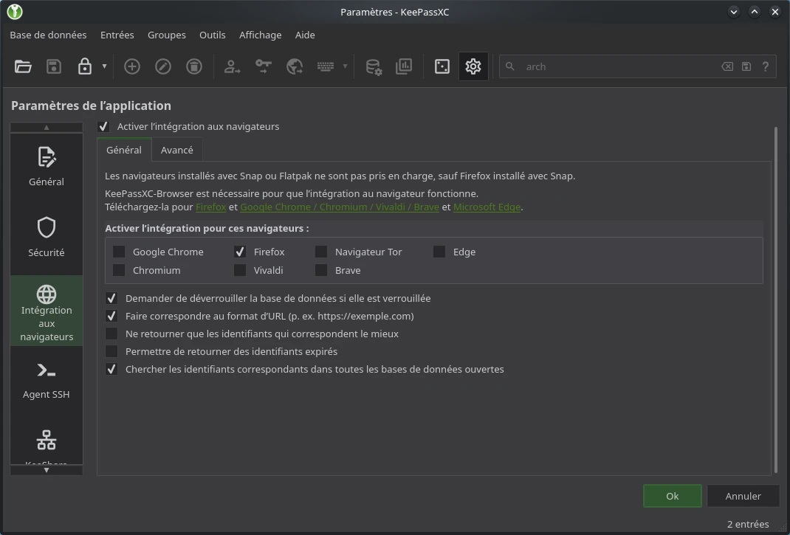Image resolution: width=790 pixels, height=535 pixels.
Task: Open the Aide menu
Action: pyautogui.click(x=305, y=35)
